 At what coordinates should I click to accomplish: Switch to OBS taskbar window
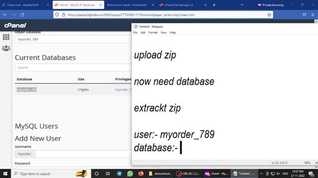click(188, 174)
